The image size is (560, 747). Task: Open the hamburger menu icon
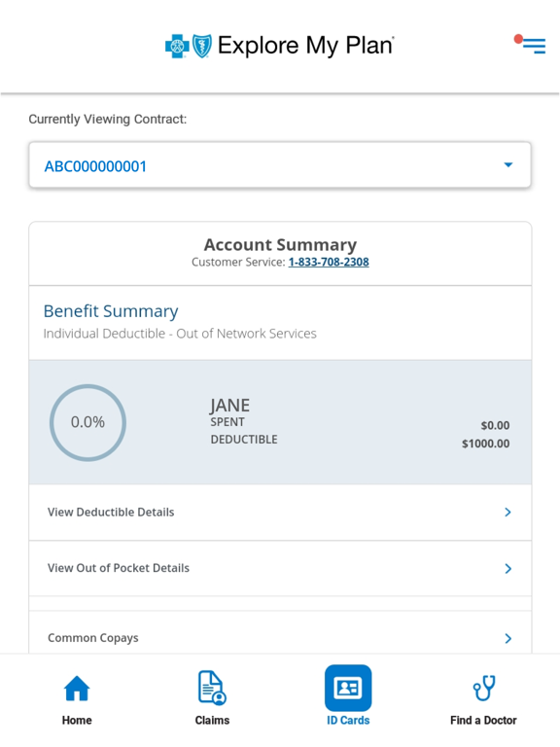(534, 46)
